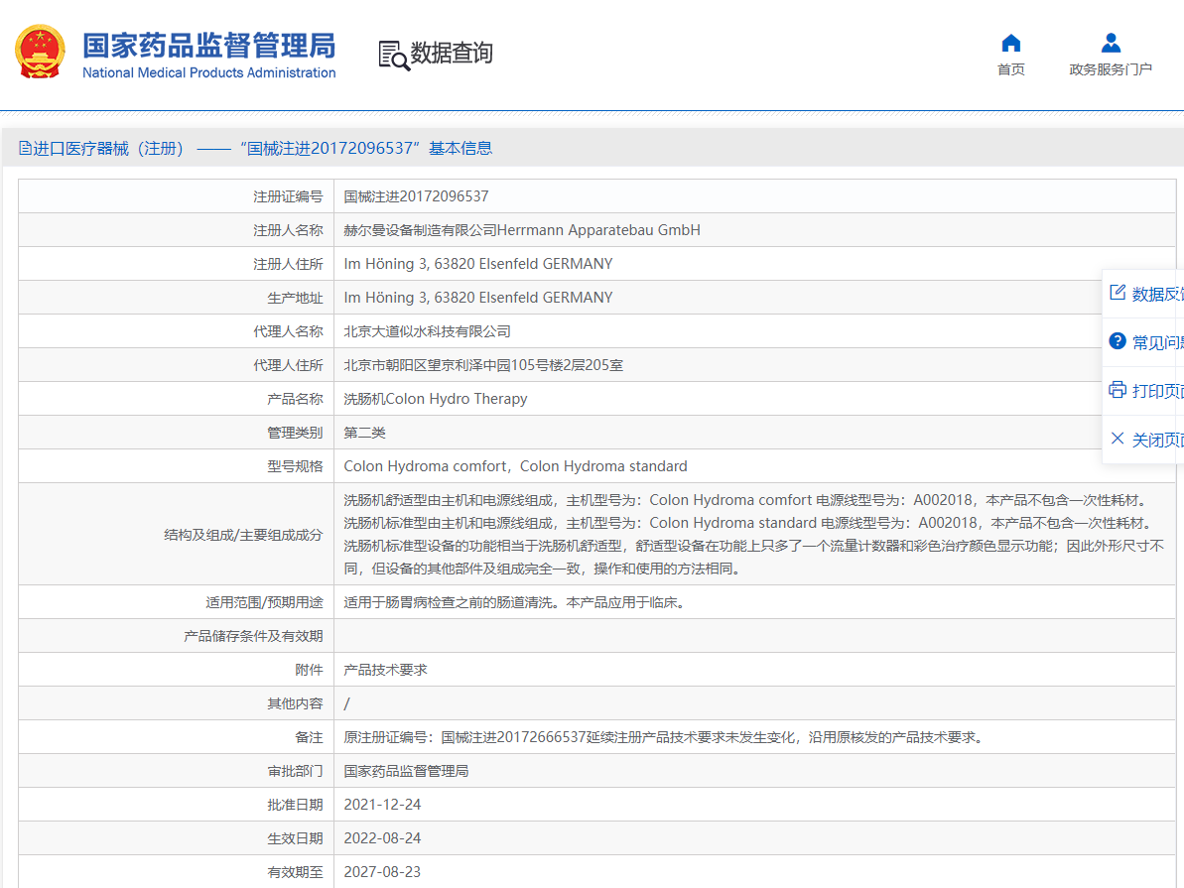Screen dimensions: 1184x888
Task: Click effective date 2022-08-24
Action: coord(382,838)
